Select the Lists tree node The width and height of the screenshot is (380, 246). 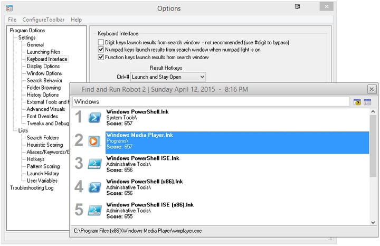point(23,130)
